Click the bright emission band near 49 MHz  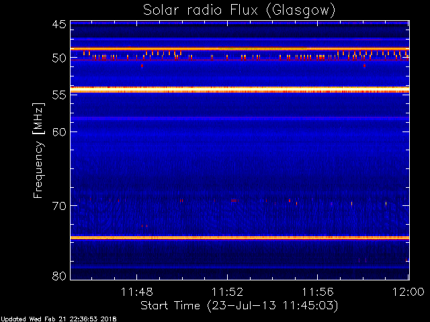239,49
